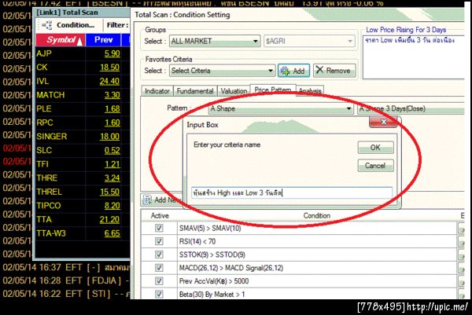472x315 pixels.
Task: Select the SLC symbol
Action: (x=44, y=150)
